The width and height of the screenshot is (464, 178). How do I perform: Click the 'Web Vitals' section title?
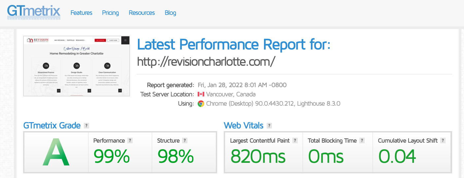point(244,125)
